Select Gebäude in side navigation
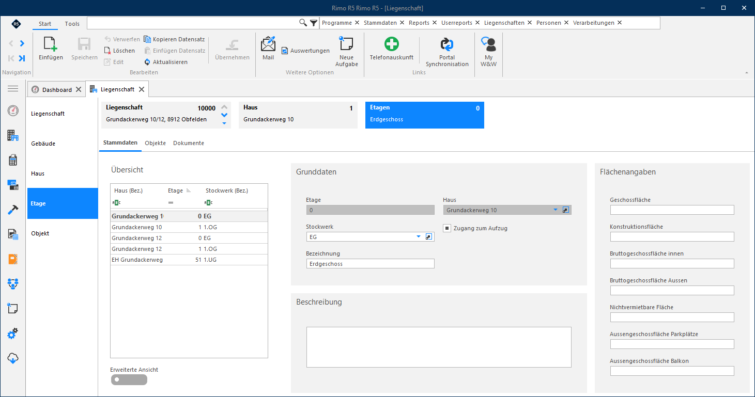This screenshot has height=397, width=755. pyautogui.click(x=63, y=144)
